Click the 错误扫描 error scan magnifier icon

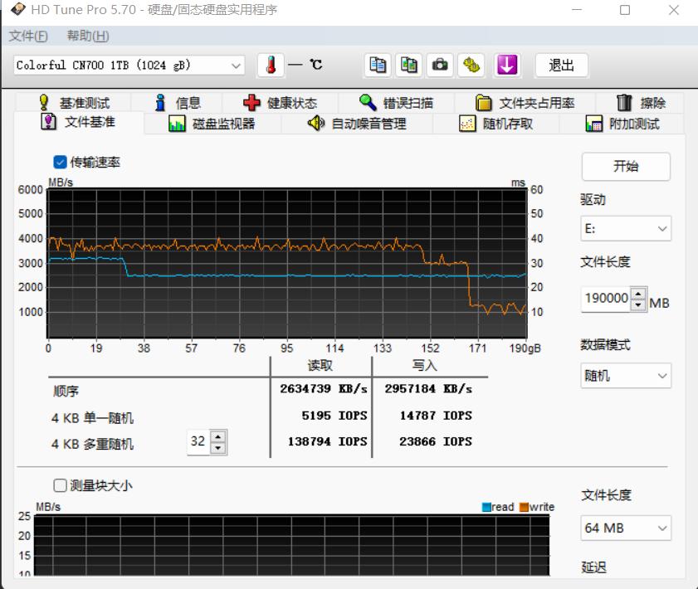pyautogui.click(x=366, y=102)
